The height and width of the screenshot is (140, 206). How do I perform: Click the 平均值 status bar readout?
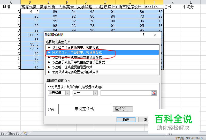[x=189, y=138]
